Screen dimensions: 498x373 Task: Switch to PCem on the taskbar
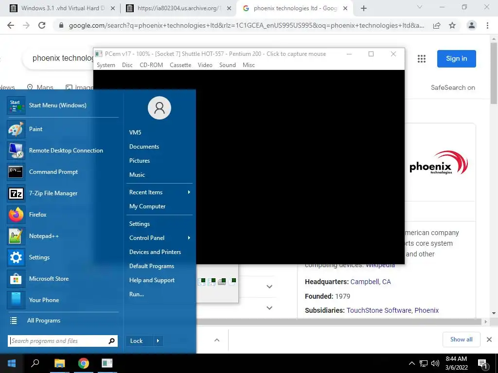(x=107, y=363)
